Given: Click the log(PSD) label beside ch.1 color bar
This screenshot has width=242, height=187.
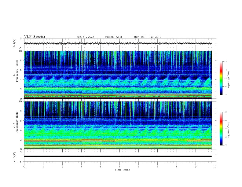Looking at the screenshot, I should tap(229, 80).
